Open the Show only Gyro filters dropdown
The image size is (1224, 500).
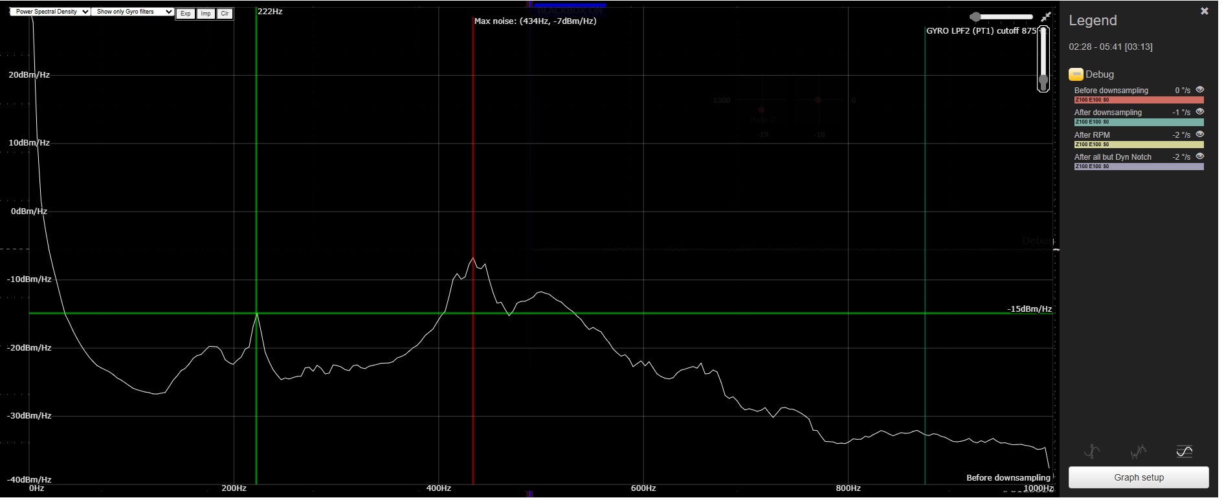tap(133, 12)
